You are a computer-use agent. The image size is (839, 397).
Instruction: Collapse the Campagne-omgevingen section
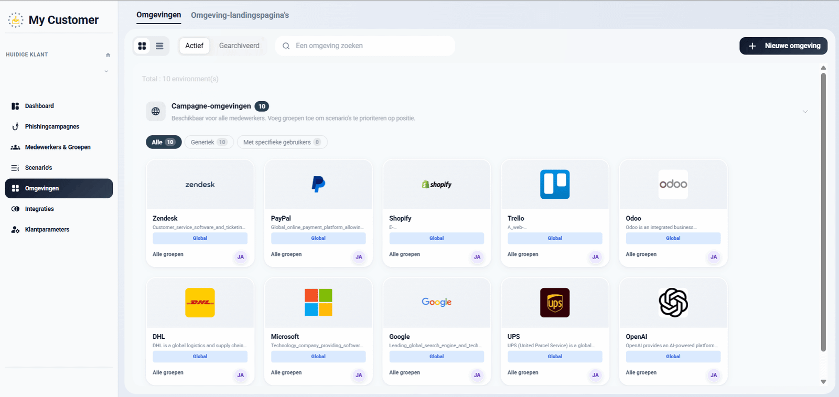click(x=805, y=111)
